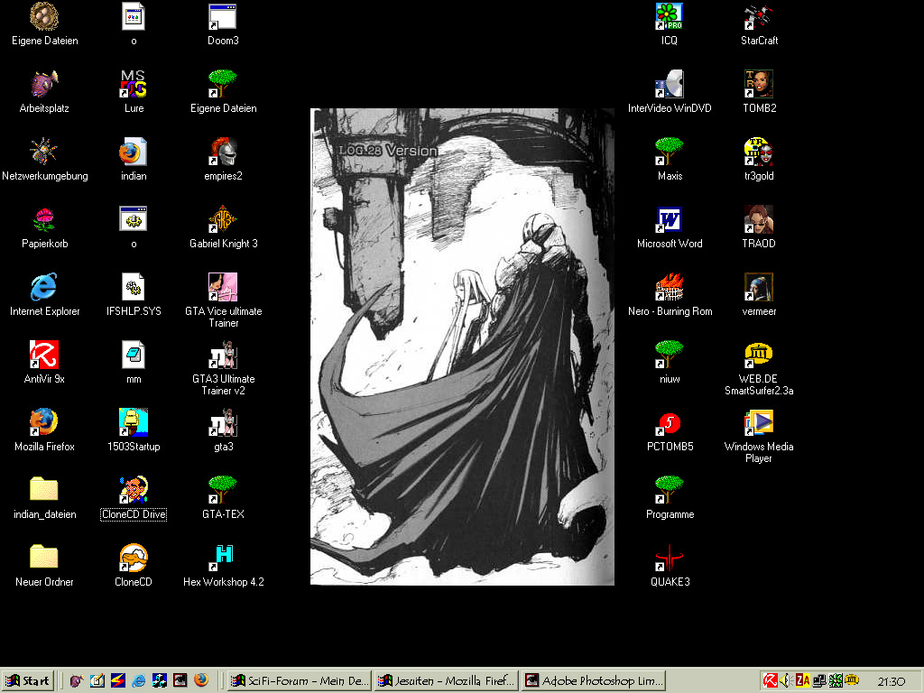The image size is (924, 693).
Task: Click the Hex Workshop 4.2 icon
Action: pos(223,558)
